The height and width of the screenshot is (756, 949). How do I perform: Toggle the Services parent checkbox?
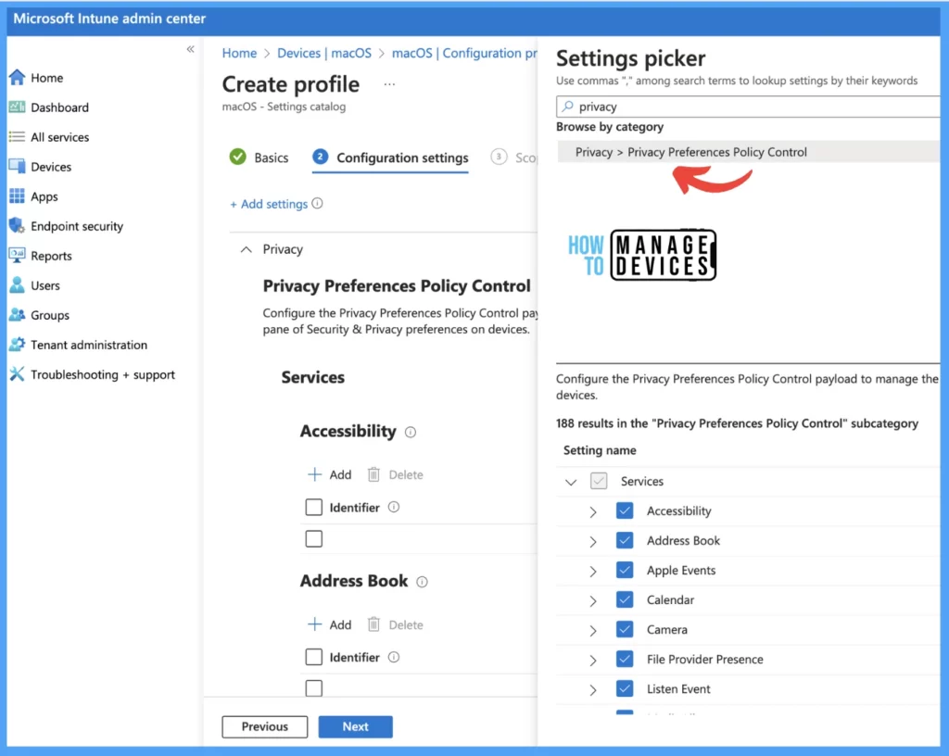tap(599, 481)
